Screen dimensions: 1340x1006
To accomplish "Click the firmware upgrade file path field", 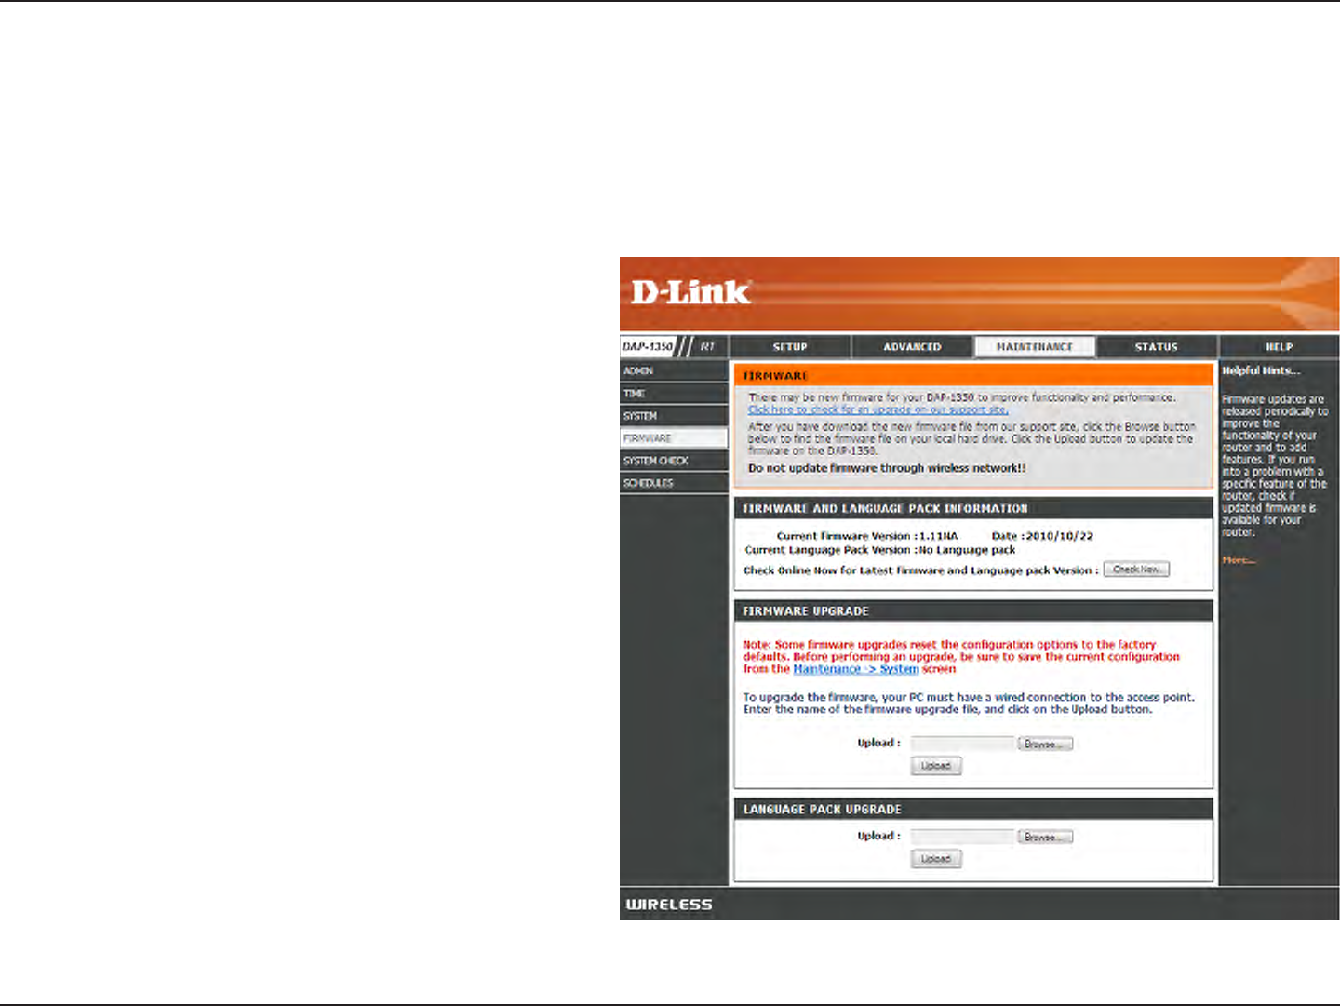I will point(962,744).
